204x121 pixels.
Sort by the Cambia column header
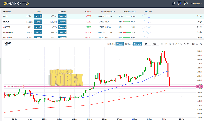pos(88,12)
